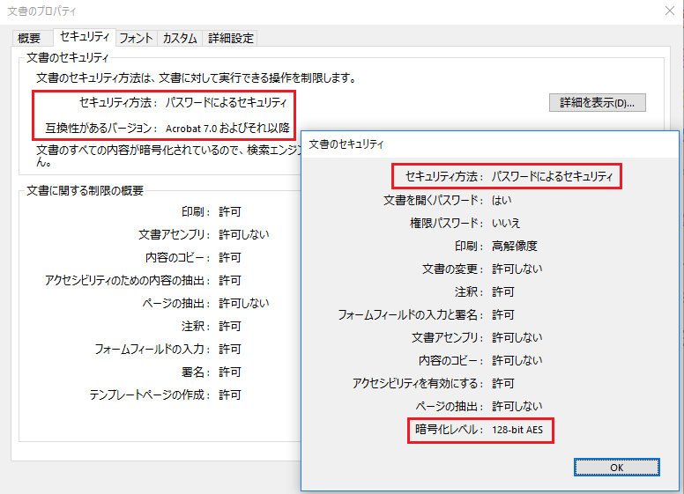Open the 詳細設定 tab

click(x=231, y=39)
